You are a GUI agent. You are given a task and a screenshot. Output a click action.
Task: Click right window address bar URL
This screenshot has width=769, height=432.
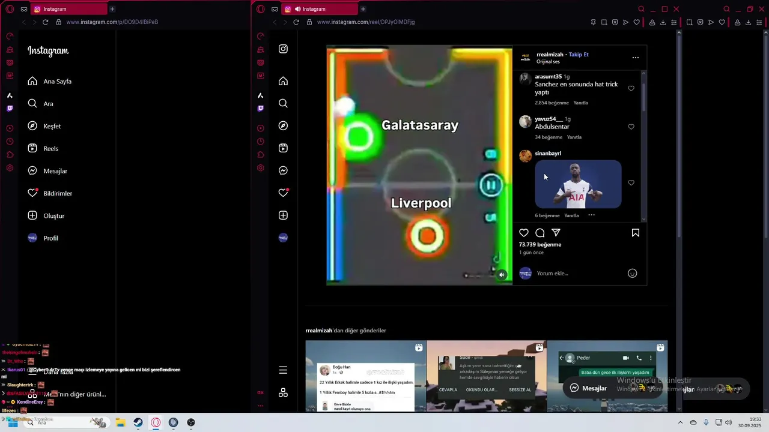coord(366,22)
